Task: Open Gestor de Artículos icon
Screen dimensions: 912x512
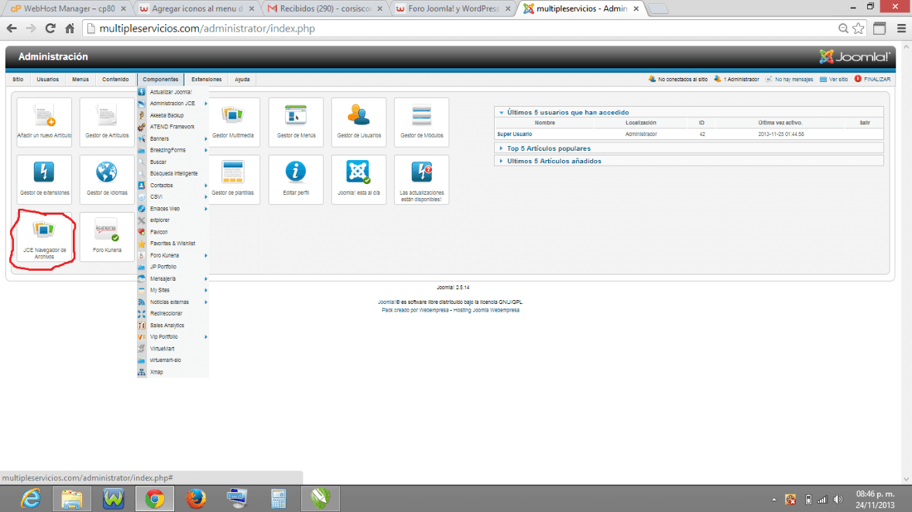Action: [107, 122]
